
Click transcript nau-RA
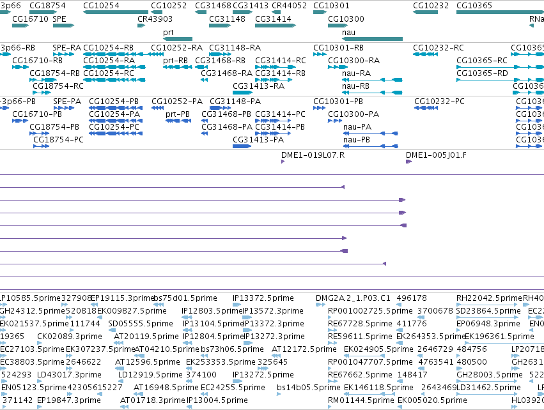pyautogui.click(x=356, y=73)
